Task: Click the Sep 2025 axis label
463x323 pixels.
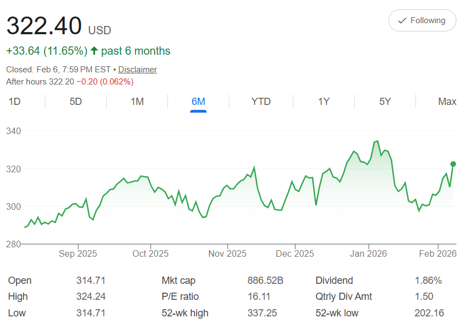Action: pyautogui.click(x=78, y=254)
